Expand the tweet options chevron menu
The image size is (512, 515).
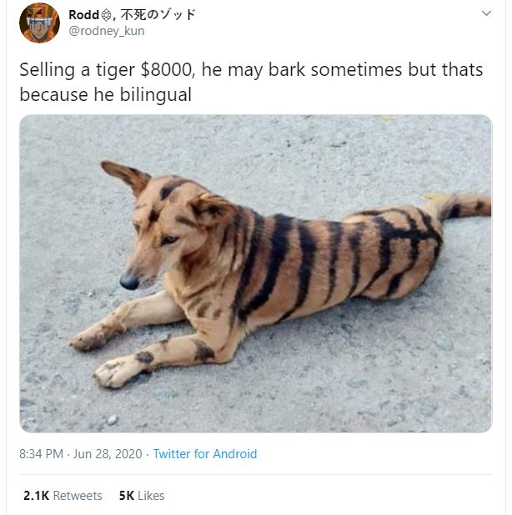point(486,13)
